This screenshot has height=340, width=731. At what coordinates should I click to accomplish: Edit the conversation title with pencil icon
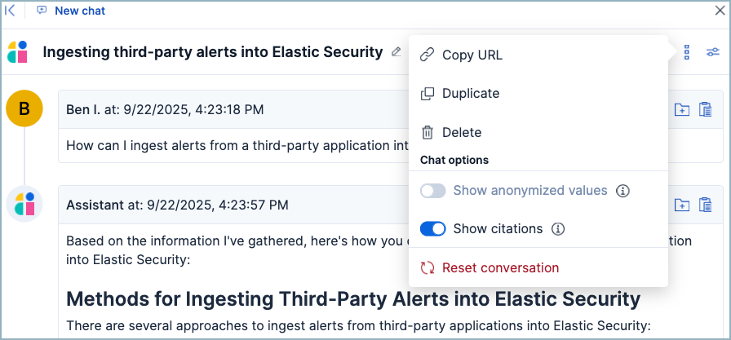coord(397,52)
